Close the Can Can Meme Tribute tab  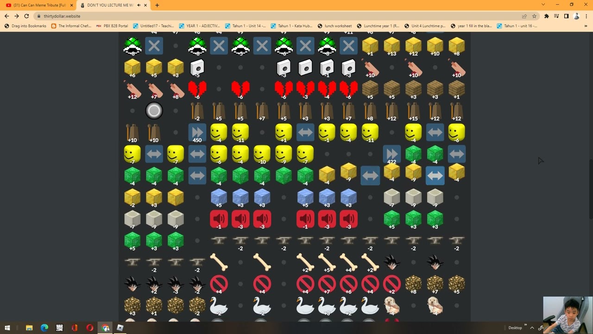pos(71,5)
